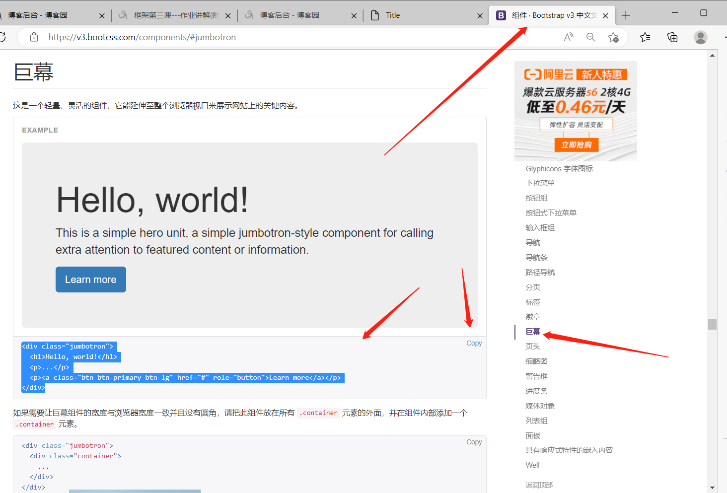
Task: Open the browser profile avatar
Action: click(x=701, y=37)
